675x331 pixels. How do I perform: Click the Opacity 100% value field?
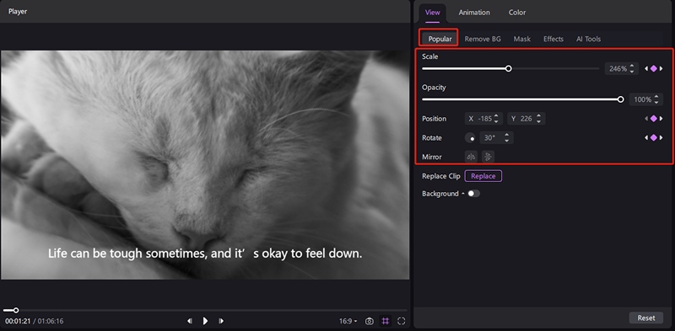pos(642,99)
